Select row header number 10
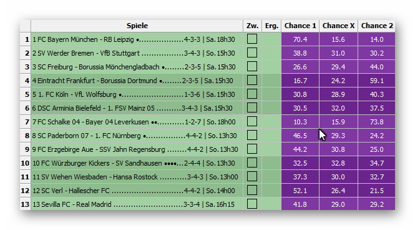The width and height of the screenshot is (415, 230). click(x=26, y=163)
